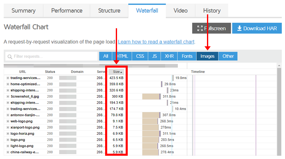This screenshot has height=159, width=285.
Task: Open the Performance tab
Action: (67, 11)
